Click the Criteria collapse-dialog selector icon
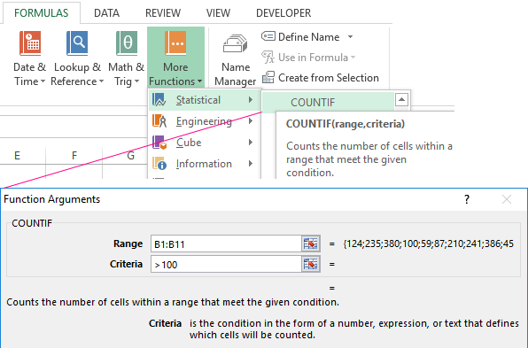This screenshot has height=348, width=528. (x=310, y=264)
